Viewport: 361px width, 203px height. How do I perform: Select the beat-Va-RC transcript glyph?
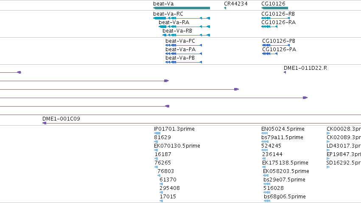point(182,18)
